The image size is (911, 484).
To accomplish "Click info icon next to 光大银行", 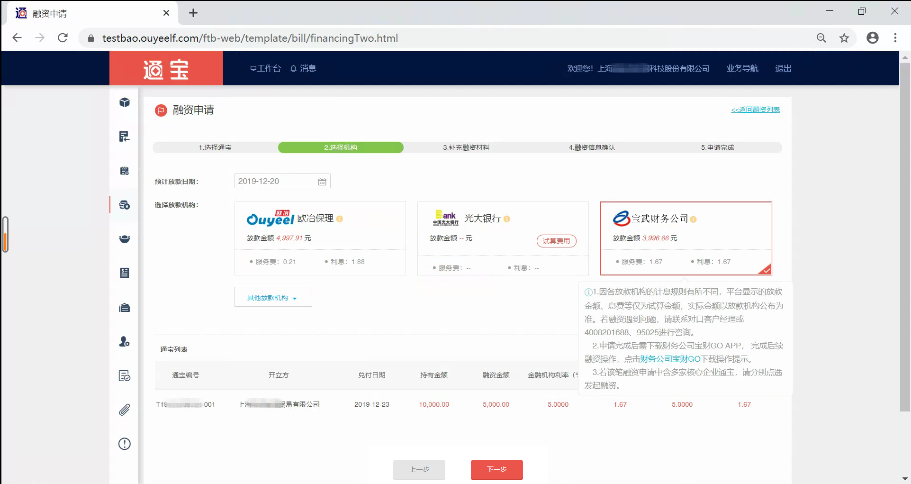I will click(x=507, y=219).
